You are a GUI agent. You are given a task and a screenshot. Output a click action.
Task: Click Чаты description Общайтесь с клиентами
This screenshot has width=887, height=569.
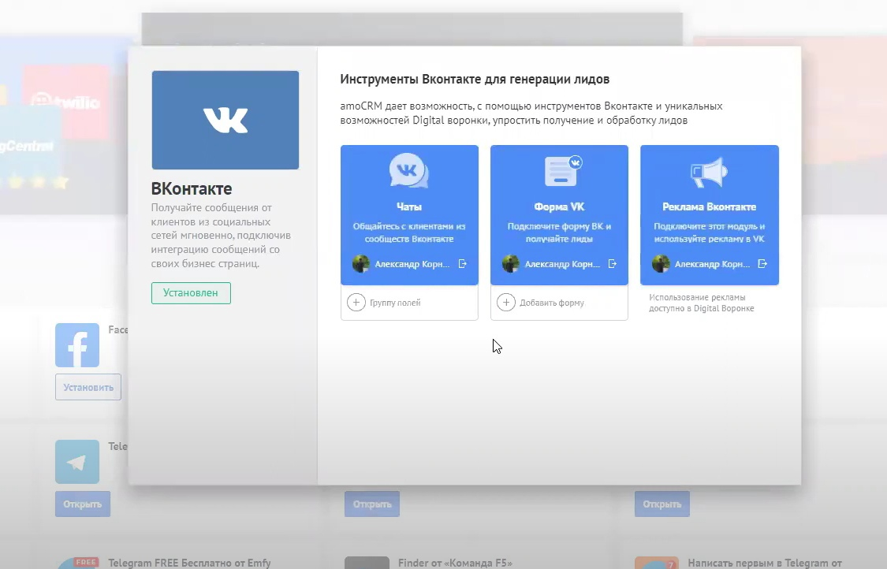409,232
